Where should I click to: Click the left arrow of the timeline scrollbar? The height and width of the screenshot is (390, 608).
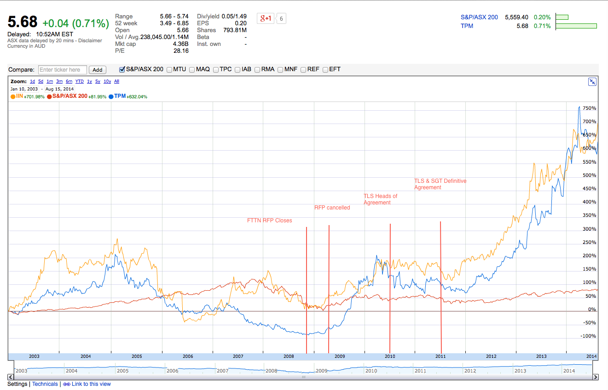[x=12, y=377]
